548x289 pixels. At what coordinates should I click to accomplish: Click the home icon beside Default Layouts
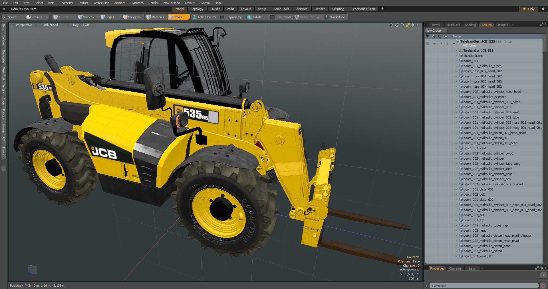click(4, 9)
